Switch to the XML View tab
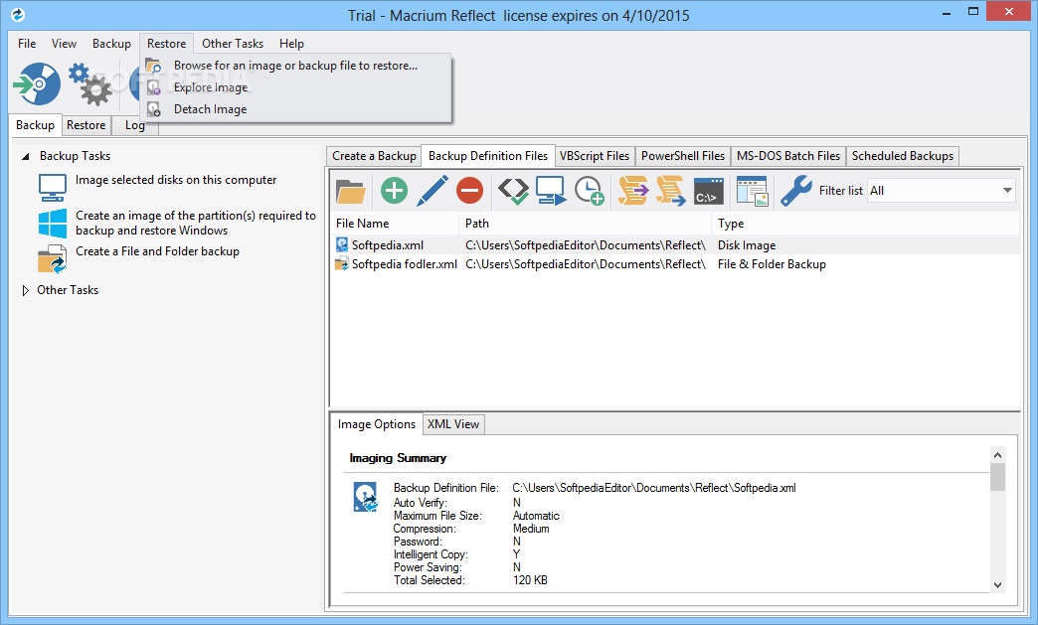Viewport: 1038px width, 625px height. [453, 424]
